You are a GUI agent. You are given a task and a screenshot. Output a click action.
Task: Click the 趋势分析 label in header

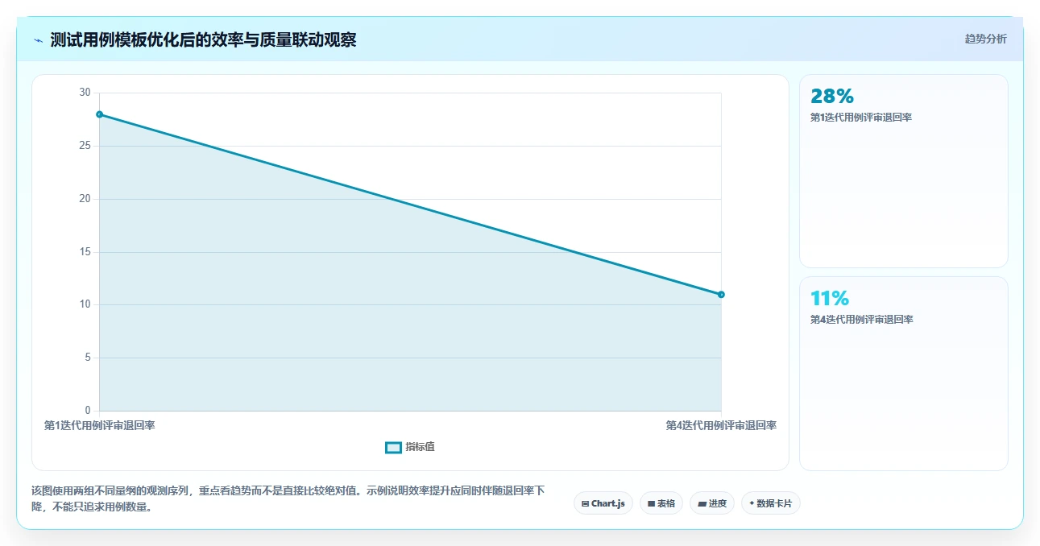[x=985, y=39]
